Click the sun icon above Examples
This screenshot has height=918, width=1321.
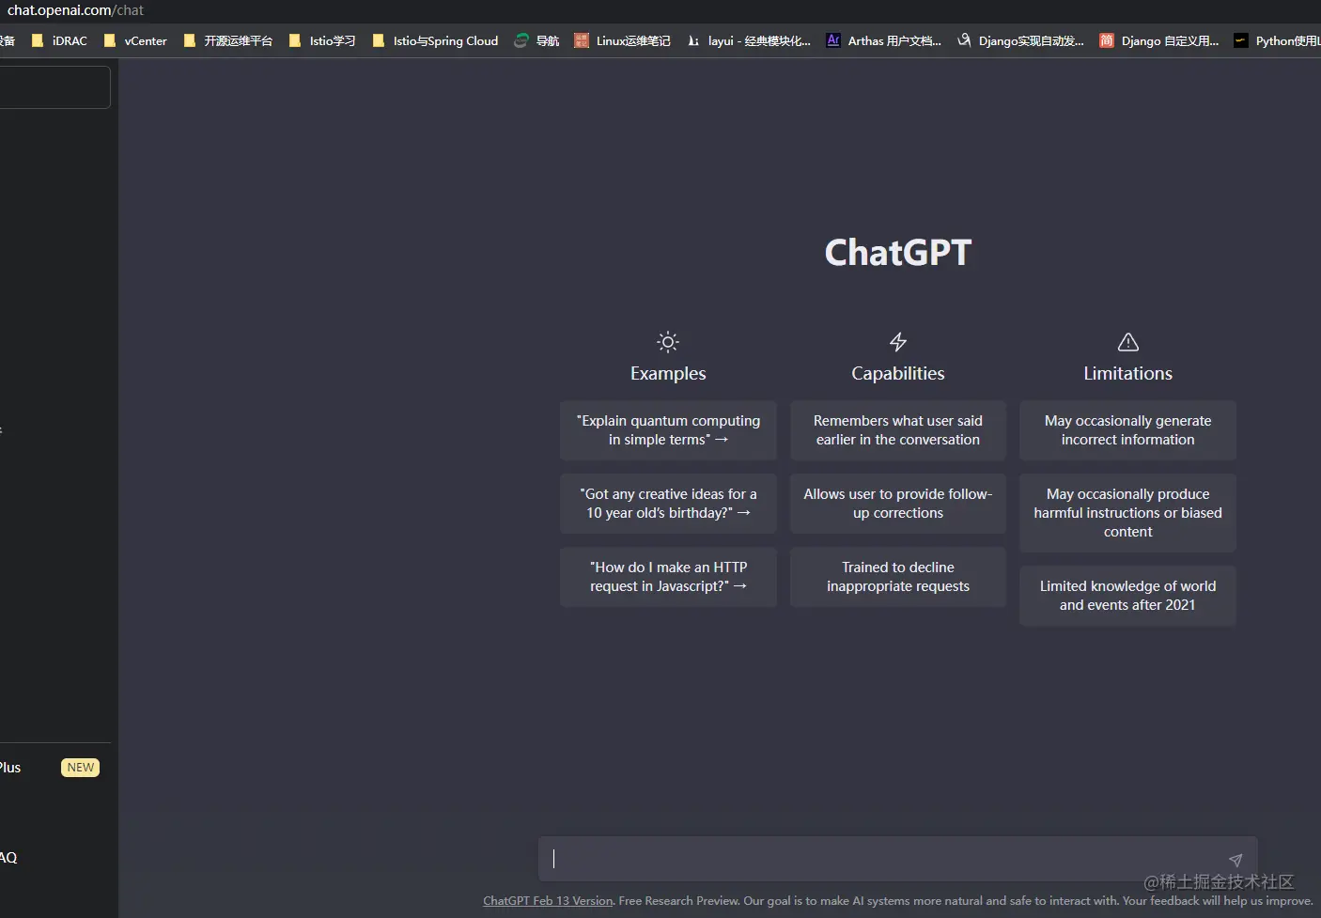click(x=668, y=342)
